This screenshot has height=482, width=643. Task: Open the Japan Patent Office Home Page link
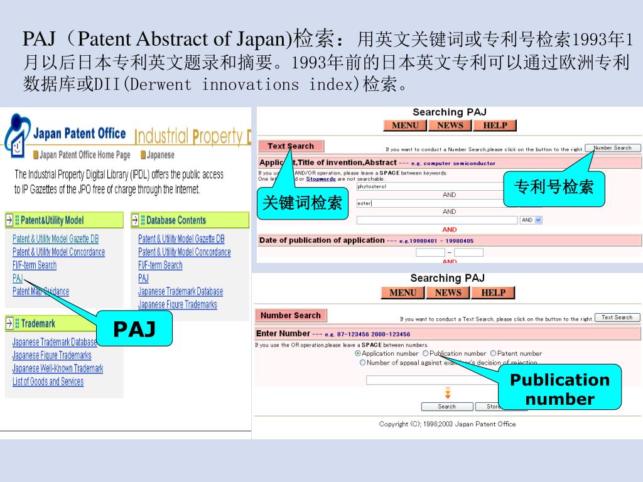pyautogui.click(x=85, y=155)
